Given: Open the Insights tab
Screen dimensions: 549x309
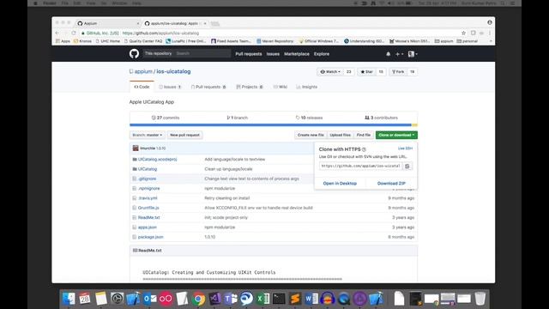Looking at the screenshot, I should tap(307, 87).
